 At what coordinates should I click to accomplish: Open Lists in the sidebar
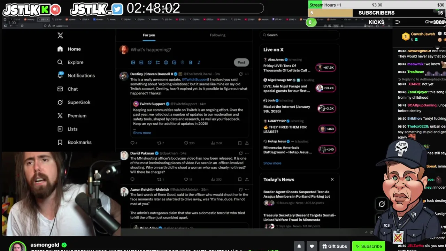pos(68,129)
